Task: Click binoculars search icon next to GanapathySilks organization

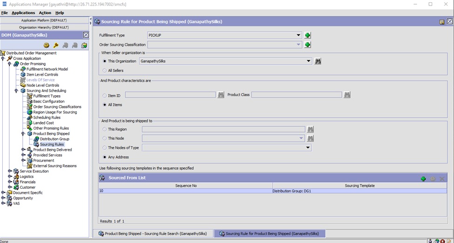Action: point(318,61)
